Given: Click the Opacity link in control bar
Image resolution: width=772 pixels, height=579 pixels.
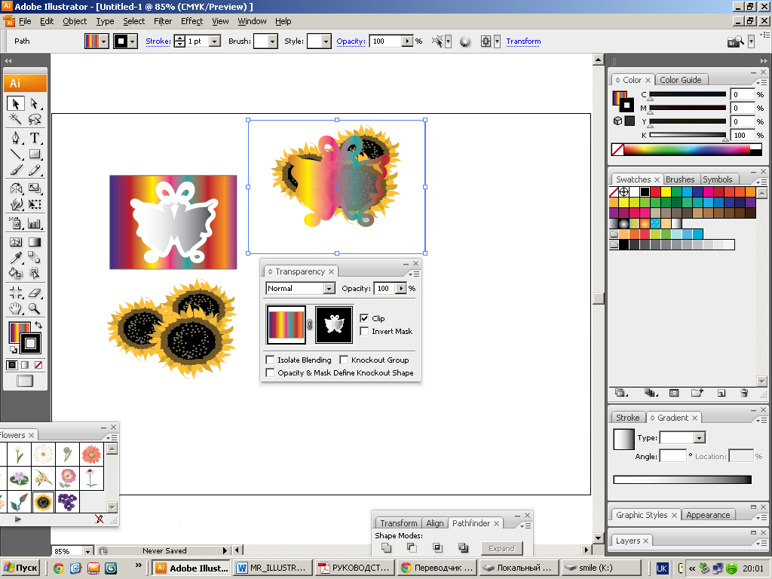Looking at the screenshot, I should [351, 41].
